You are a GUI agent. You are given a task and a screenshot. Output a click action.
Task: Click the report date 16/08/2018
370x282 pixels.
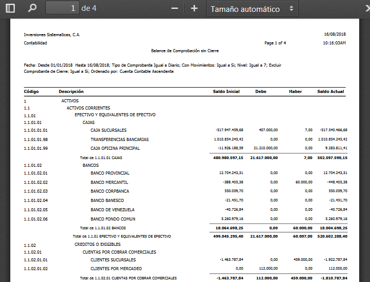(334, 35)
